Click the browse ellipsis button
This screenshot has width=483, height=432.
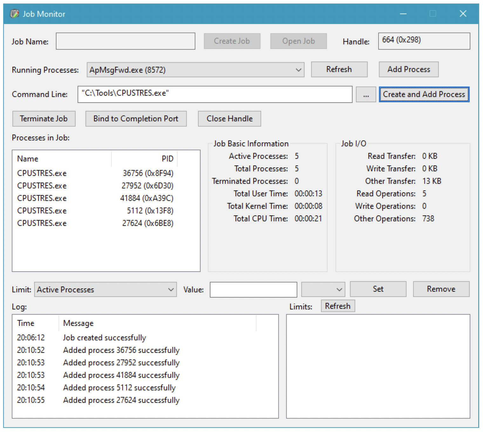point(366,95)
